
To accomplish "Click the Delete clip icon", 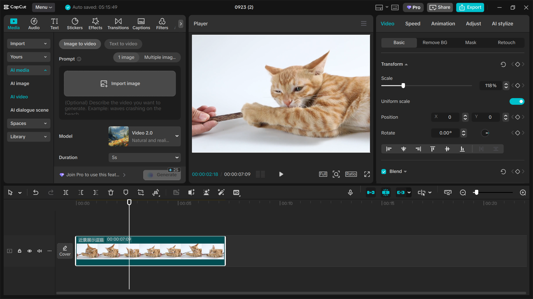I will (x=111, y=192).
